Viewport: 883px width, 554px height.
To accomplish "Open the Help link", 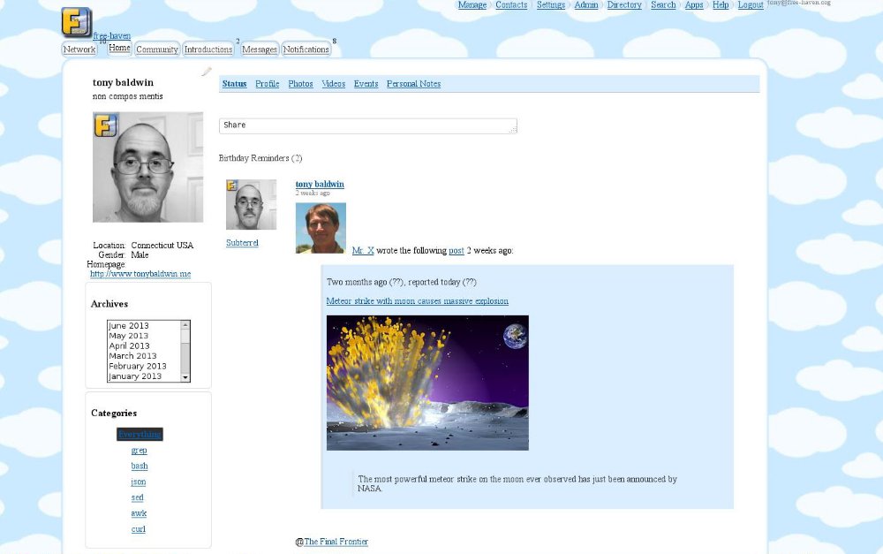I will pyautogui.click(x=721, y=5).
